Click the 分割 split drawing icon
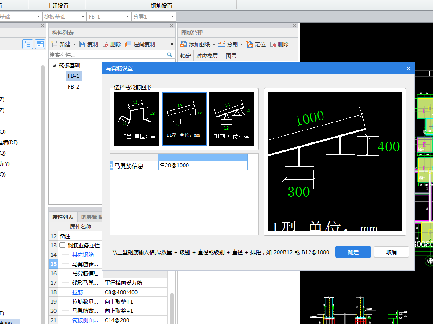The height and width of the screenshot is (324, 433). click(222, 44)
